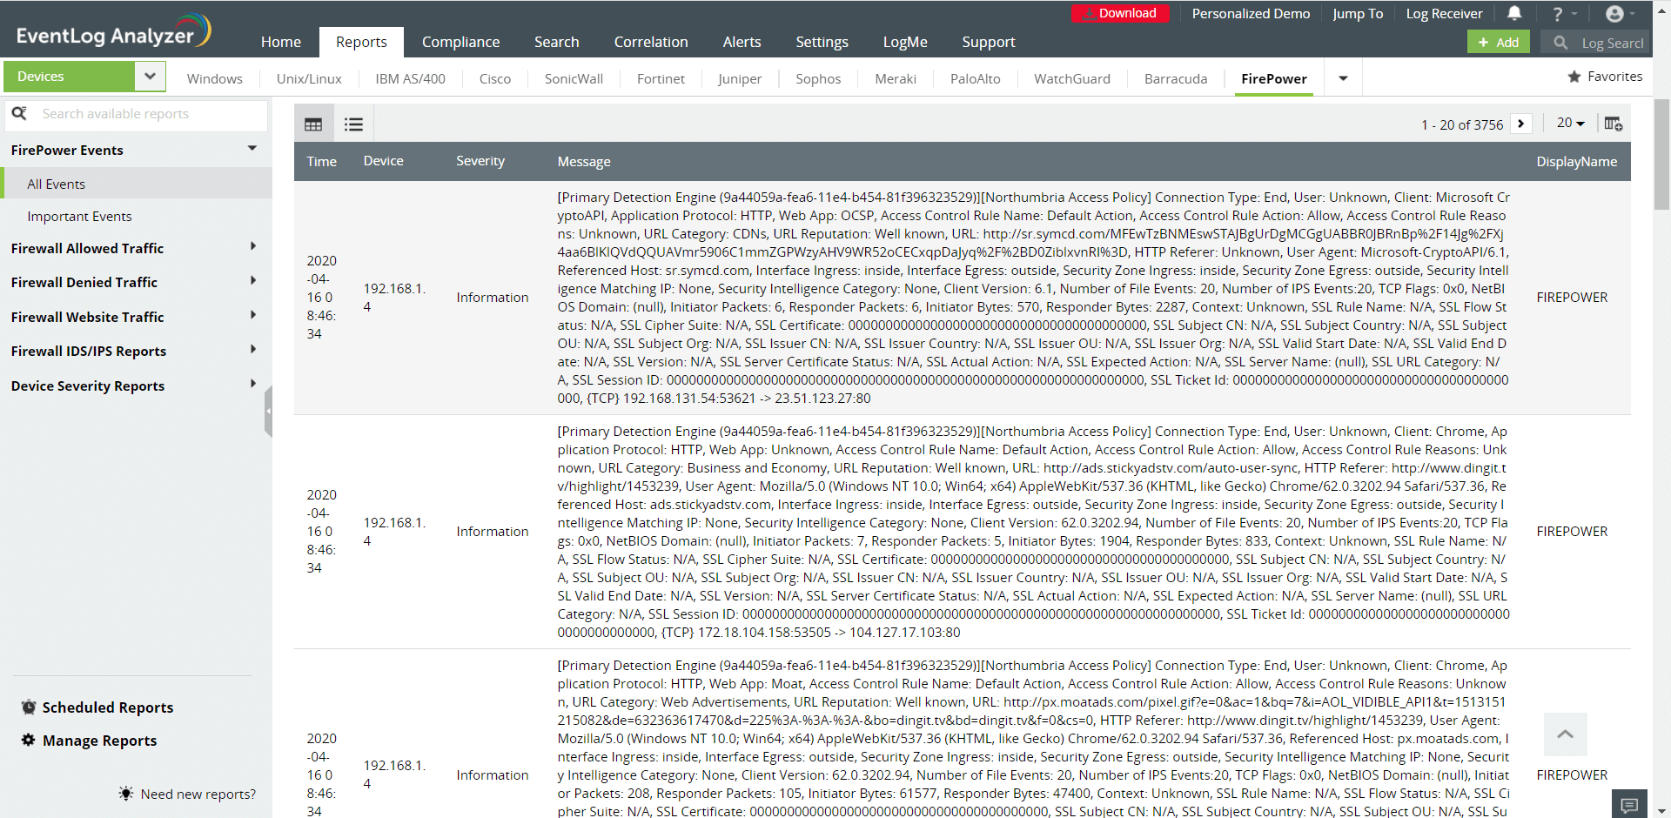Select the Cisco device tab
Image resolution: width=1671 pixels, height=818 pixels.
(x=495, y=78)
